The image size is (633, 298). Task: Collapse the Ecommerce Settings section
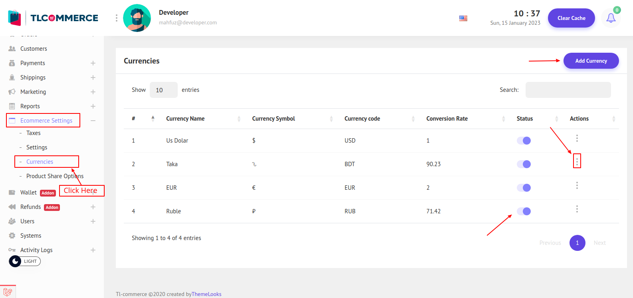[x=93, y=121]
